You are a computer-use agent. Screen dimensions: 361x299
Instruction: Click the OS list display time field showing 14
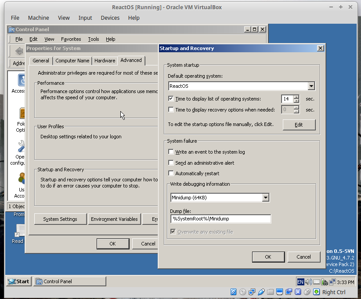click(287, 99)
